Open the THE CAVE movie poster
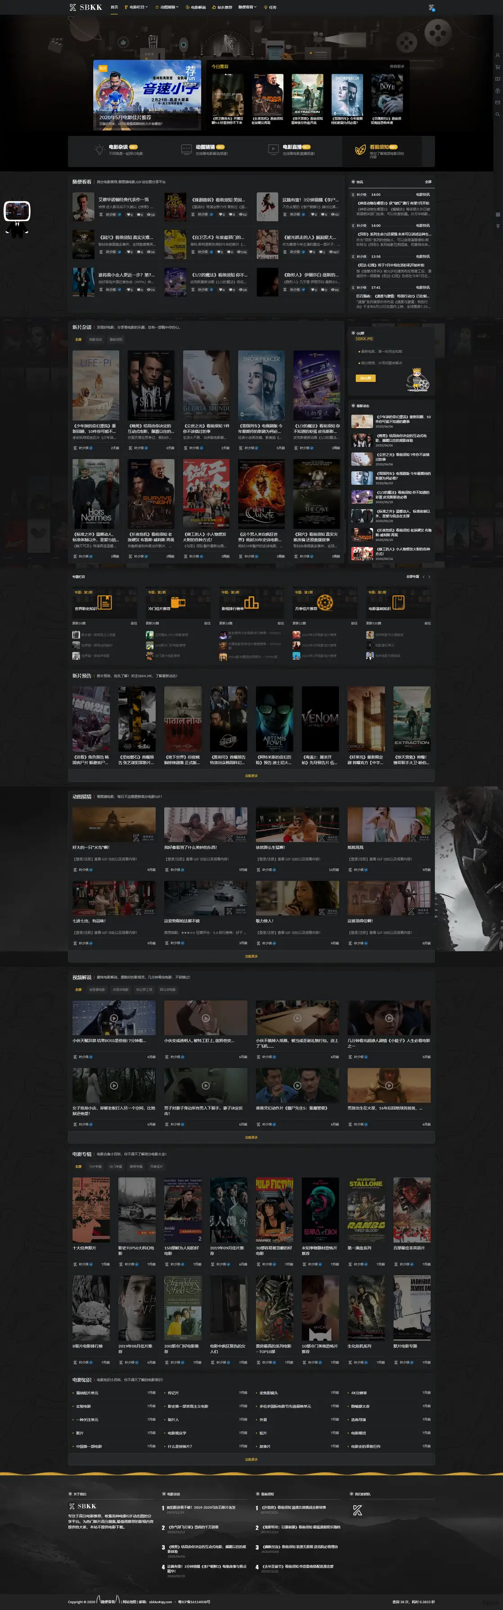Screen dimensions: 503x1610 [x=316, y=494]
